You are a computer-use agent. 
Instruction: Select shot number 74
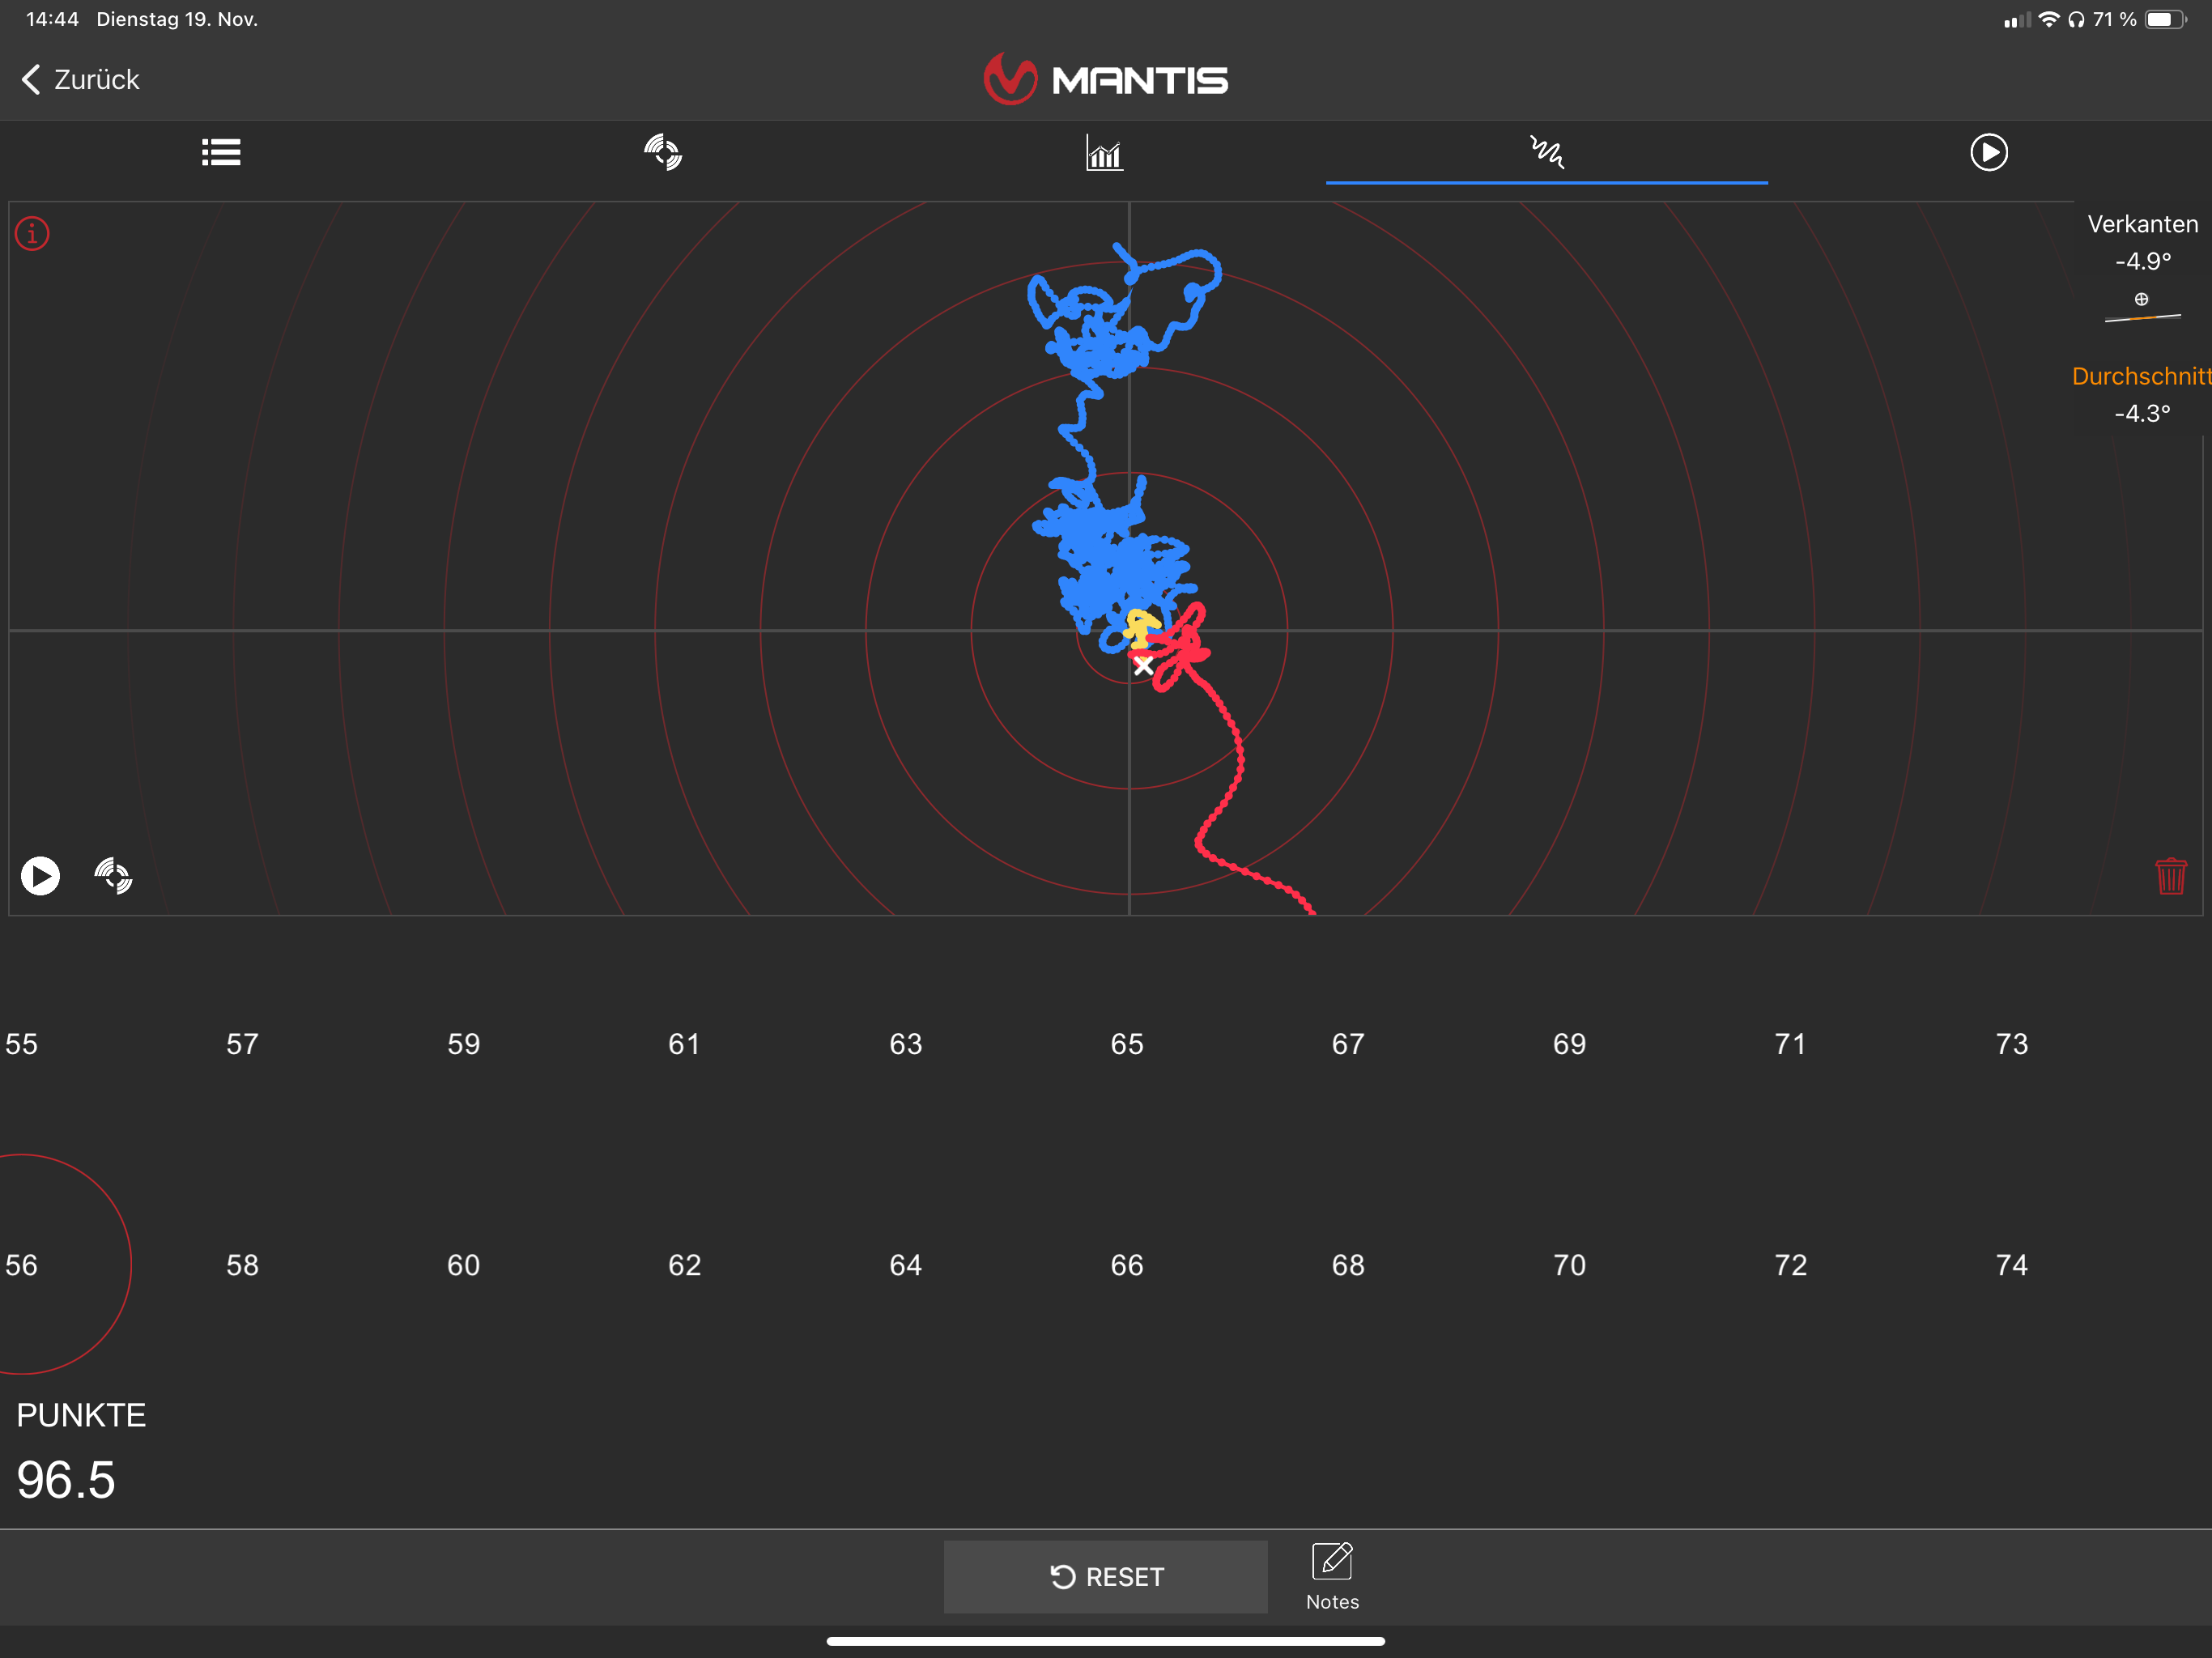pyautogui.click(x=2011, y=1265)
